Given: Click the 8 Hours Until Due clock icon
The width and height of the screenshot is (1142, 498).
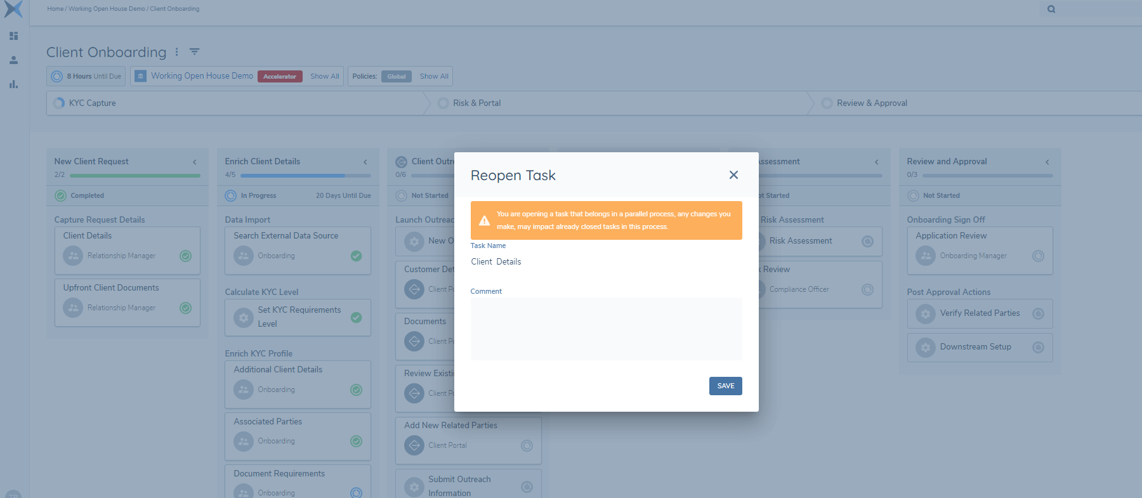Looking at the screenshot, I should tap(57, 76).
